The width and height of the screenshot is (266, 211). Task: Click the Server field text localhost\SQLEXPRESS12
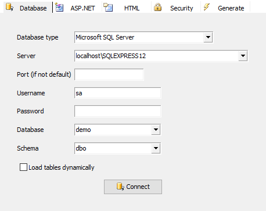[x=110, y=56]
